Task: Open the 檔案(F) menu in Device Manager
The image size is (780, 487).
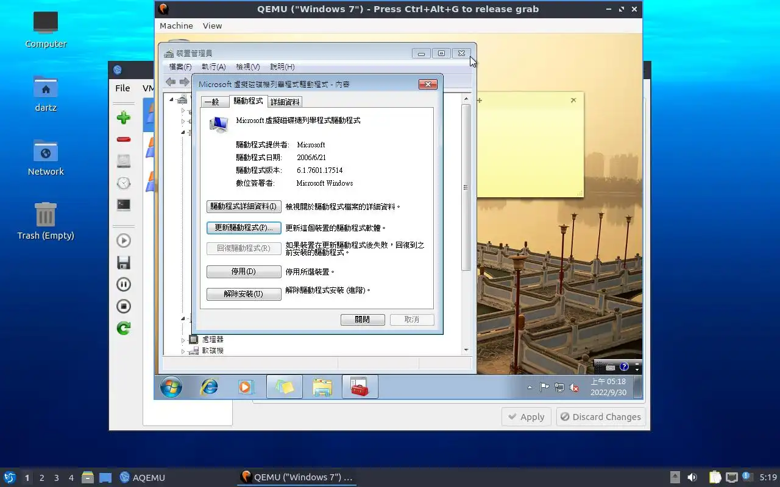Action: 180,67
